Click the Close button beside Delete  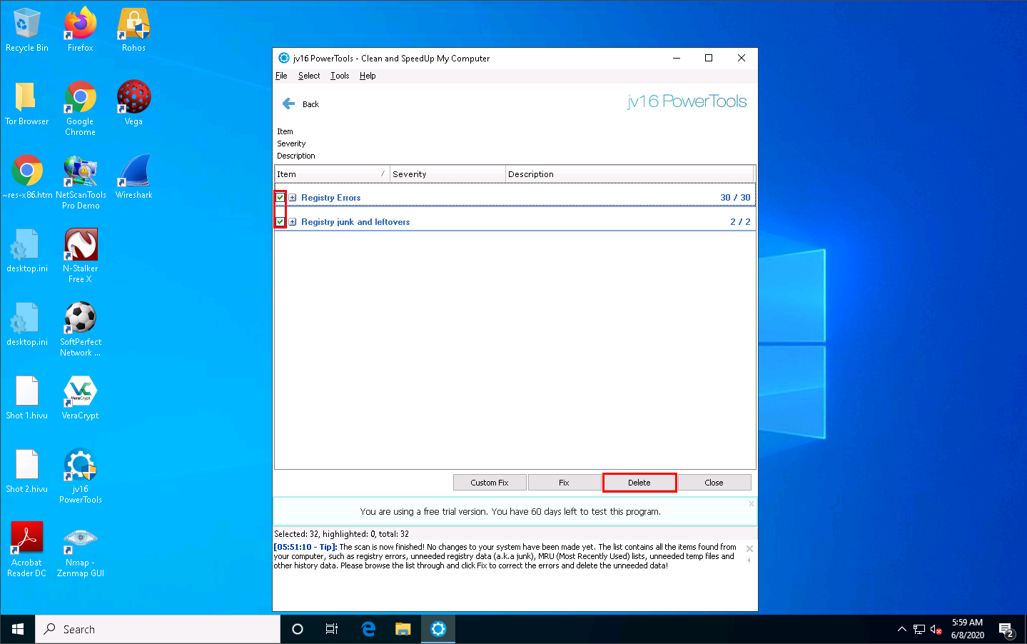click(714, 483)
